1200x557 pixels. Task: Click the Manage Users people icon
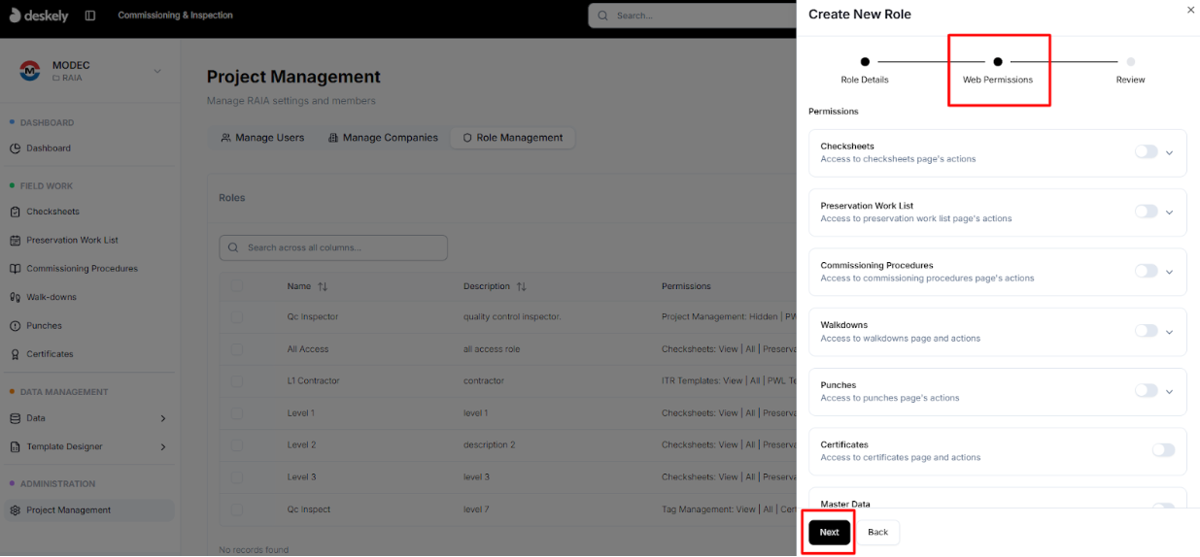[225, 138]
